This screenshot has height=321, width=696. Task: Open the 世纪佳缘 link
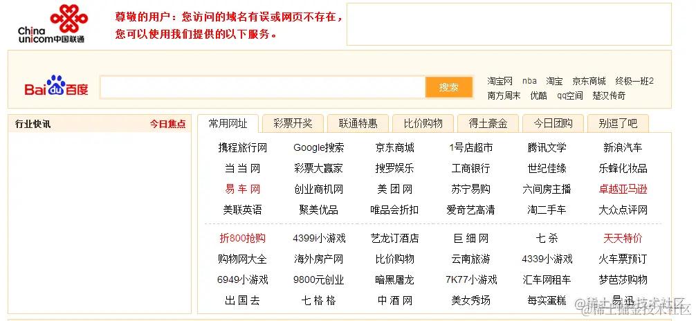pyautogui.click(x=547, y=169)
